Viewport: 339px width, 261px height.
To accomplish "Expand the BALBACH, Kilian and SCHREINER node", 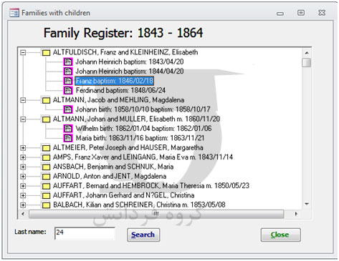I will pyautogui.click(x=23, y=205).
